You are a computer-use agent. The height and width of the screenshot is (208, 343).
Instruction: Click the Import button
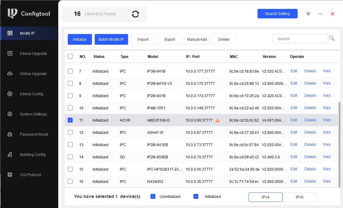pyautogui.click(x=143, y=40)
